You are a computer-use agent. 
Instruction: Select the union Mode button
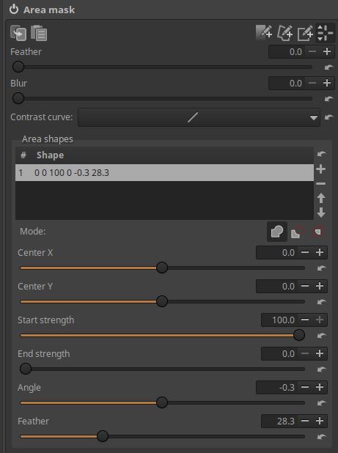pyautogui.click(x=277, y=232)
